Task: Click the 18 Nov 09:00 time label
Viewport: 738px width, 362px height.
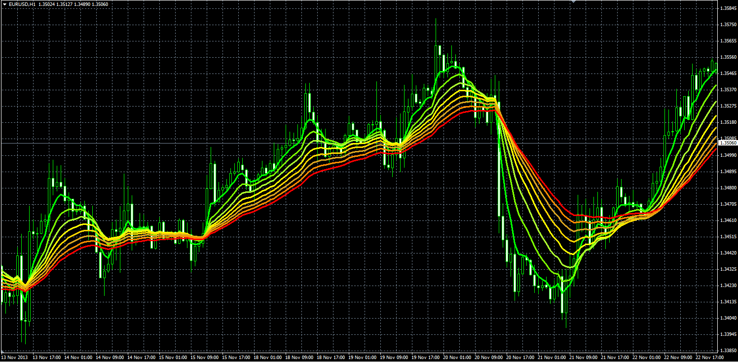Action: click(x=299, y=357)
